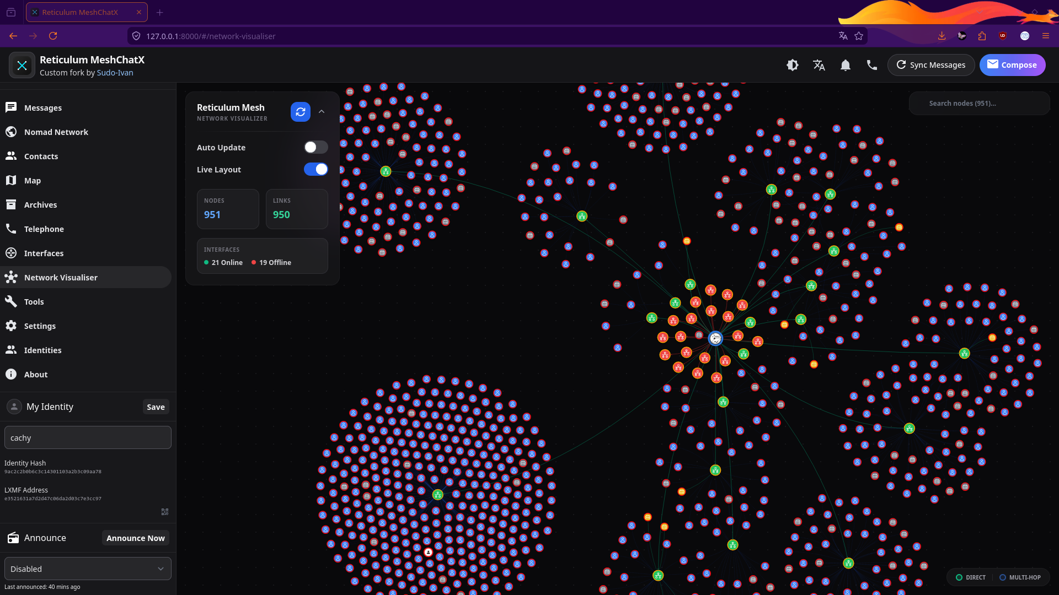Follow the Sudo-Ivan link
The width and height of the screenshot is (1059, 595).
point(115,73)
